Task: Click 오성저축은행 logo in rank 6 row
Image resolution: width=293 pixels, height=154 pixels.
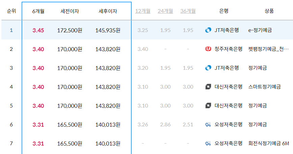Action: (208, 125)
